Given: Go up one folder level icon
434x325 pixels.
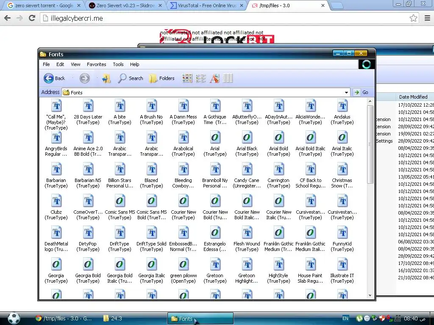Looking at the screenshot, I should click(x=106, y=78).
